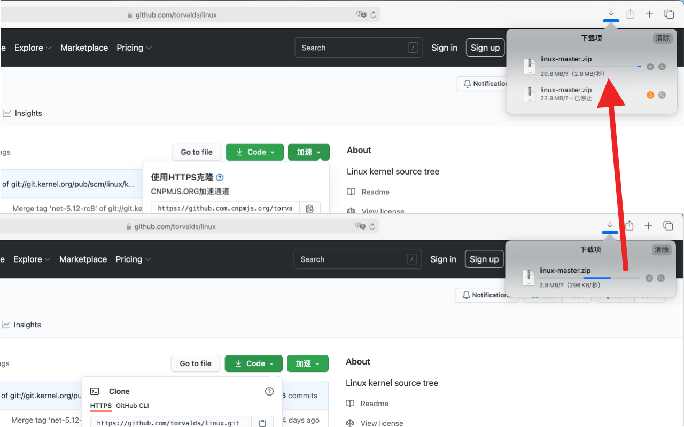Screen dimensions: 684x427
Task: Expand Explore menu in upper window
Action: click(x=33, y=48)
